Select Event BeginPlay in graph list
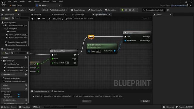 coord(13,64)
